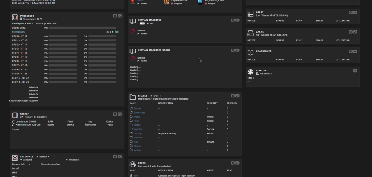Open the SMB protocol dropdown in Shares

pos(157,96)
